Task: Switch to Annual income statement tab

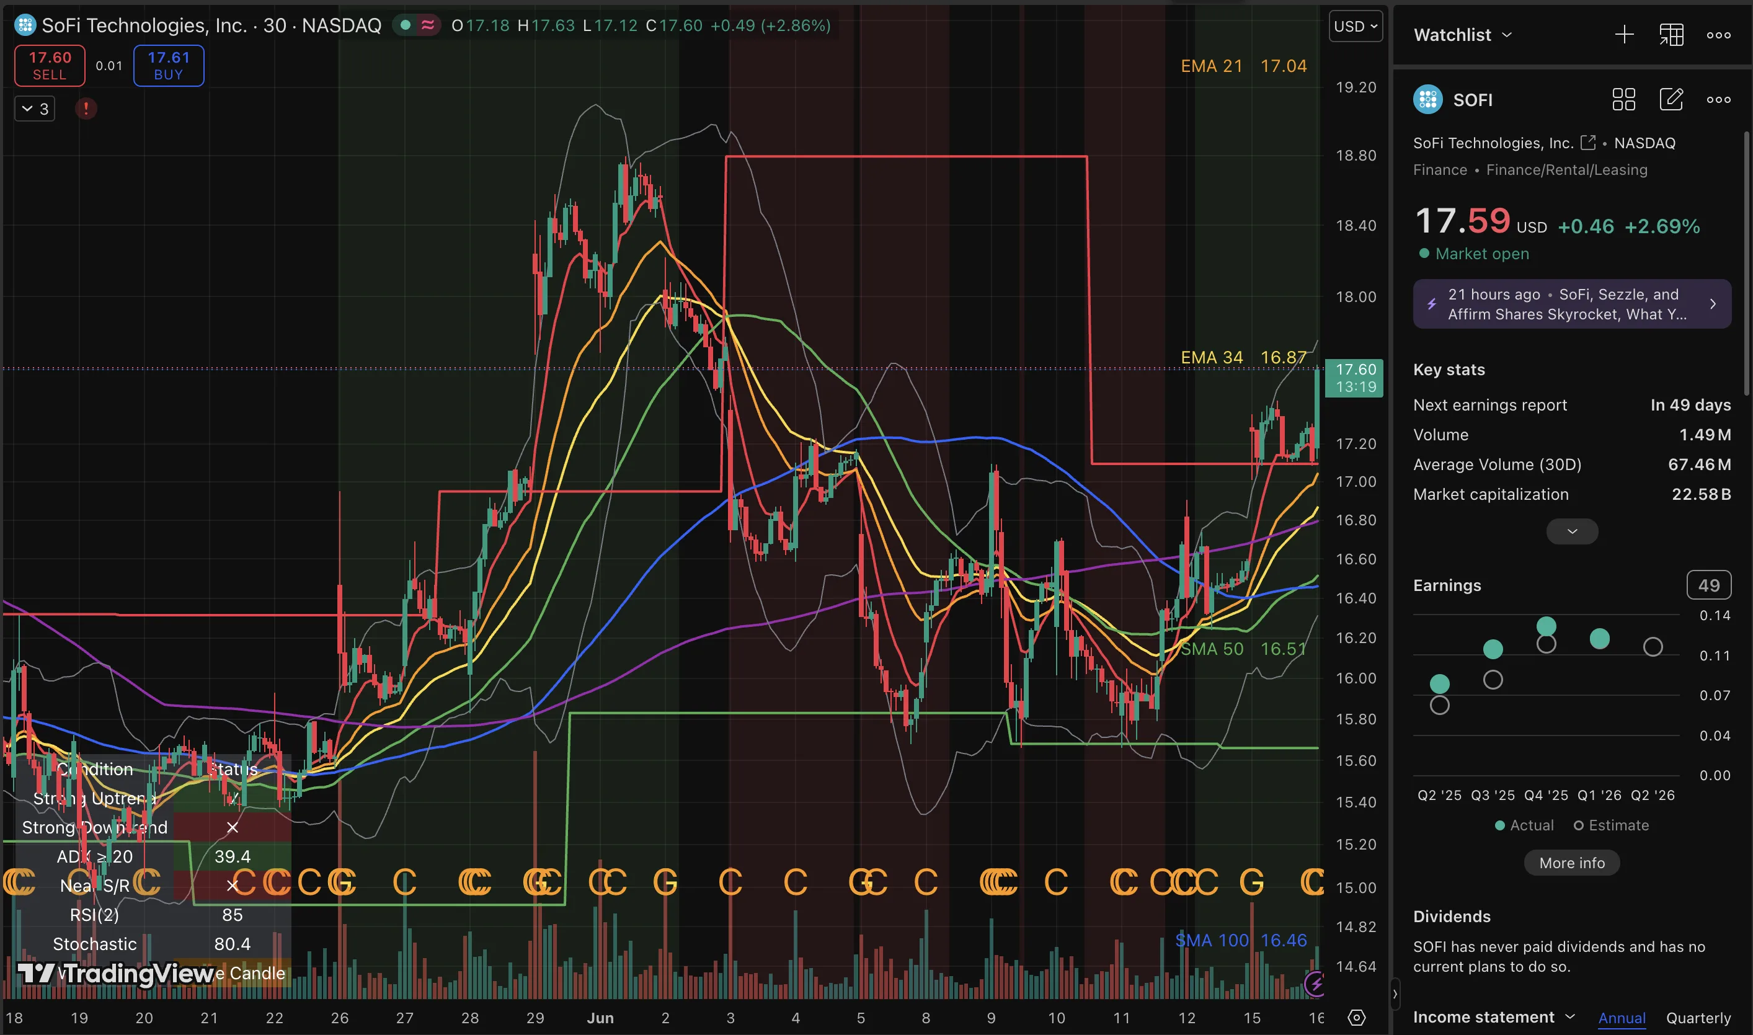Action: [x=1621, y=1018]
